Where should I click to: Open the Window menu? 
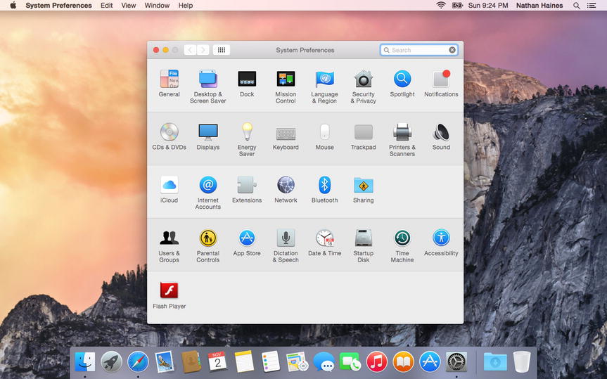[x=157, y=5]
